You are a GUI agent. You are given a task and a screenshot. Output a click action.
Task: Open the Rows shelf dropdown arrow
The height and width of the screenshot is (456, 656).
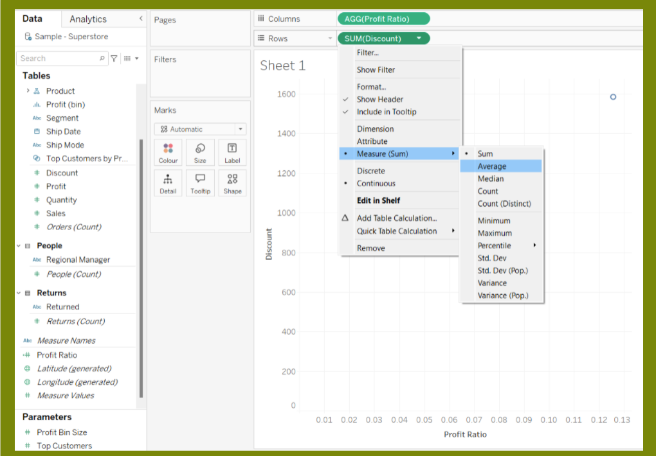[330, 39]
